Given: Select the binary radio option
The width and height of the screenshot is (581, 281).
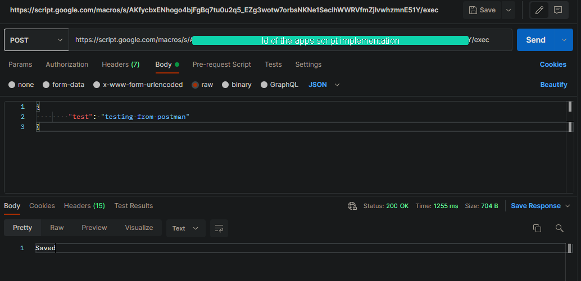Looking at the screenshot, I should [225, 85].
